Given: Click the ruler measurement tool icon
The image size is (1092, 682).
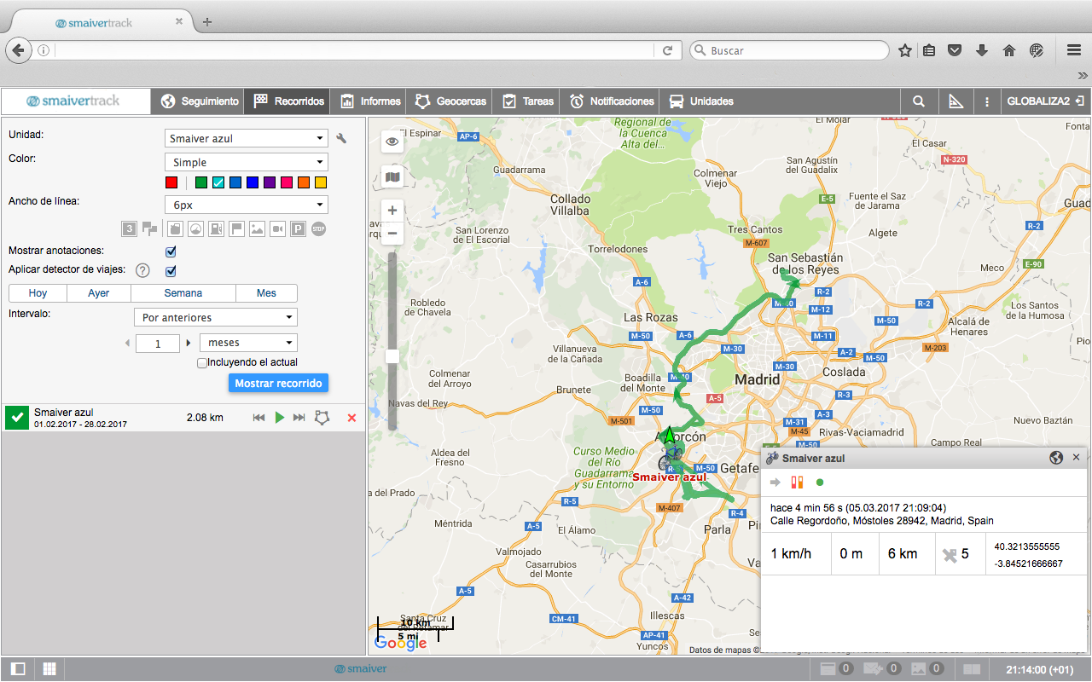Looking at the screenshot, I should point(955,101).
